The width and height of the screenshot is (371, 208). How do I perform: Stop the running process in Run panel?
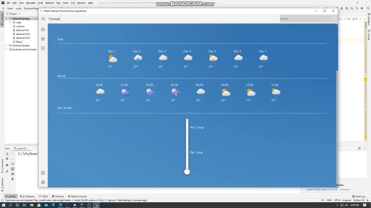(x=7, y=159)
